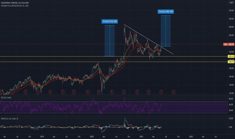The height and width of the screenshot is (139, 235).
Task: Select the white descending trendline
Action: pos(148,39)
